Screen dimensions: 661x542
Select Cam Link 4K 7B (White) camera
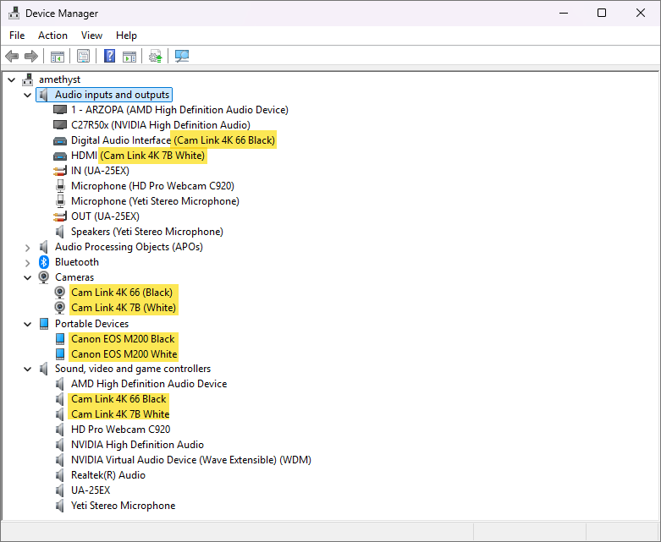(x=124, y=308)
